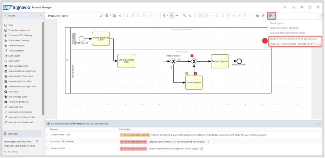The height and width of the screenshot is (158, 325).
Task: Select Check SAP Signavio Best Practices entry
Action: pyautogui.click(x=295, y=44)
